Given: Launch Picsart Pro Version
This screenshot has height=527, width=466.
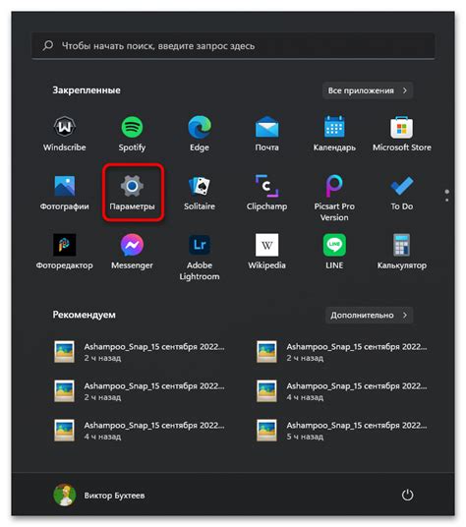Looking at the screenshot, I should [x=334, y=198].
